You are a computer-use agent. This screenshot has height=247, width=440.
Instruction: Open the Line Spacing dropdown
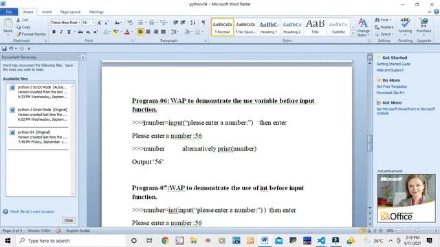click(x=175, y=32)
